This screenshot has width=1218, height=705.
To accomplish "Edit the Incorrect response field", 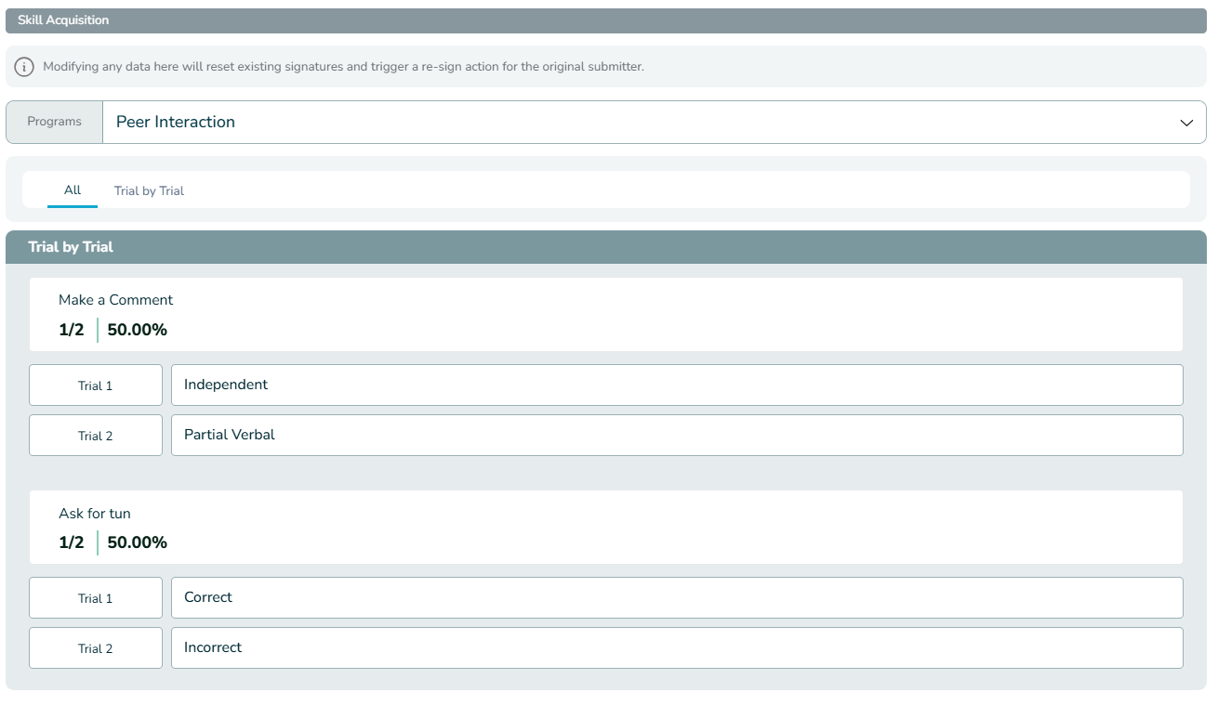I will coord(677,648).
